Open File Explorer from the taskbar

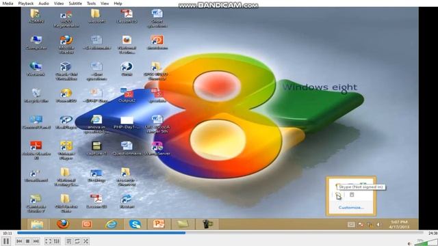tap(37, 224)
